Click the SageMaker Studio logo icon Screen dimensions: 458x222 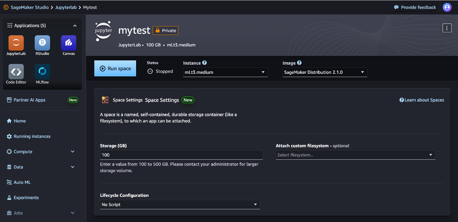point(6,7)
